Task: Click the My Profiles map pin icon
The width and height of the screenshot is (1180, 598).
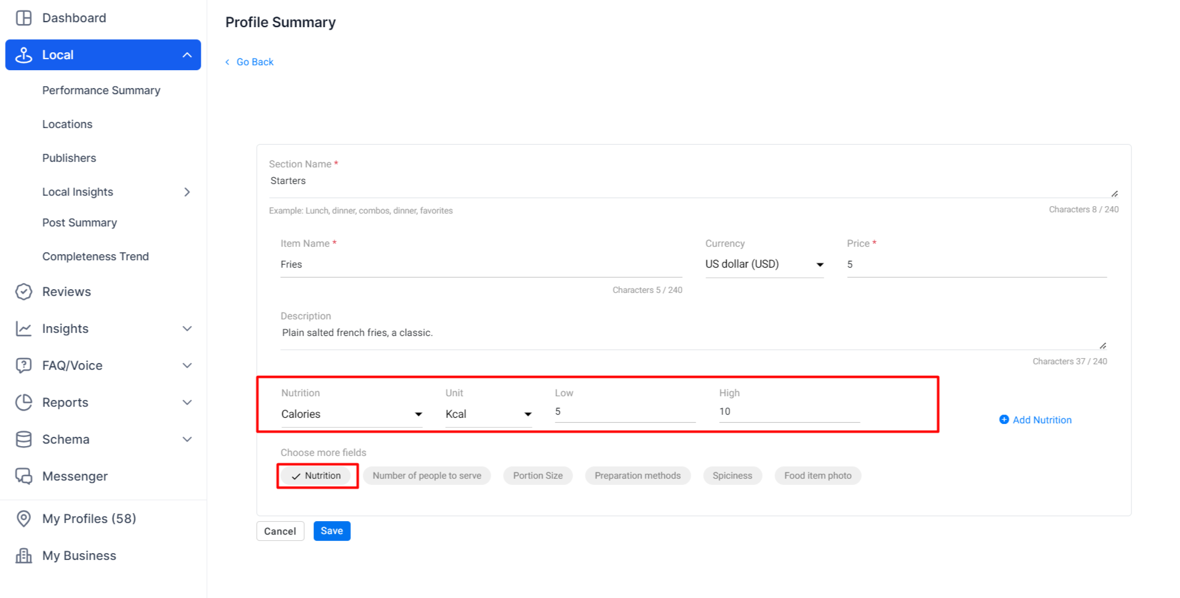Action: click(23, 519)
